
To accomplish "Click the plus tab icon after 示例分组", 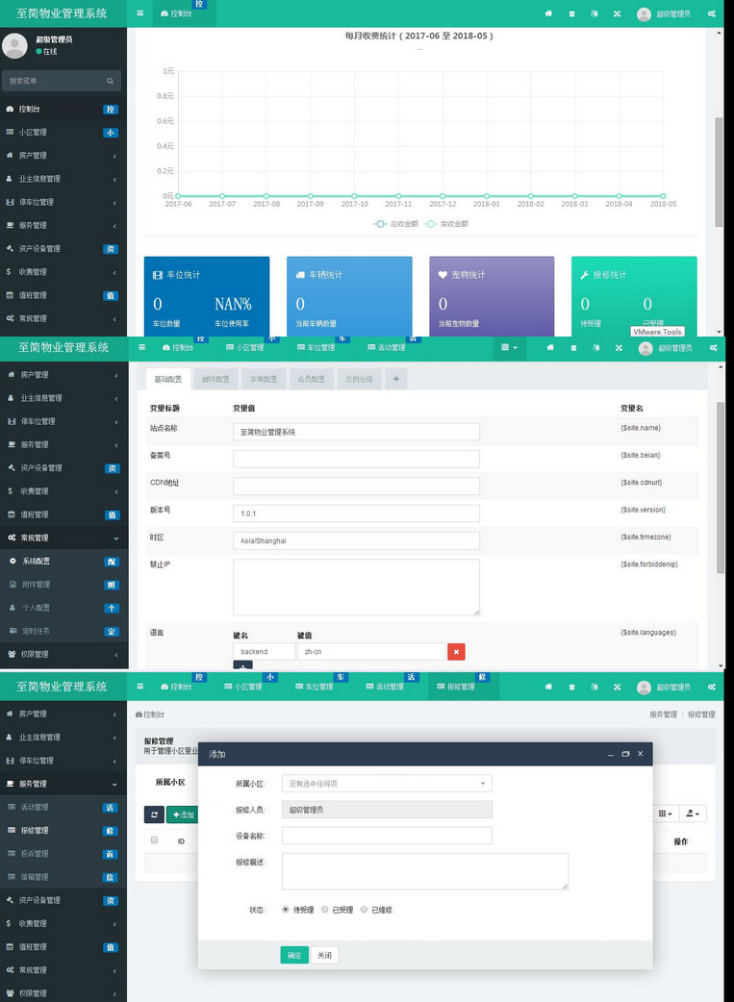I will pos(395,379).
